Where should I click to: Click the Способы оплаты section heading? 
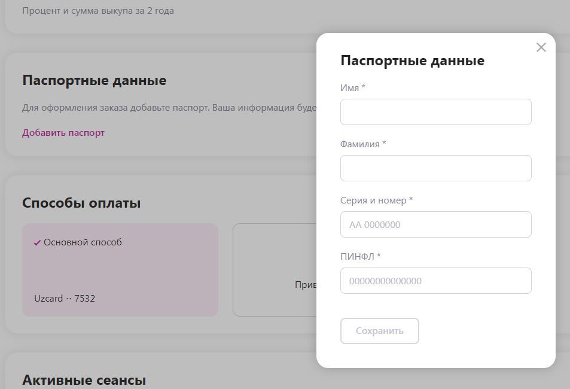tap(81, 203)
